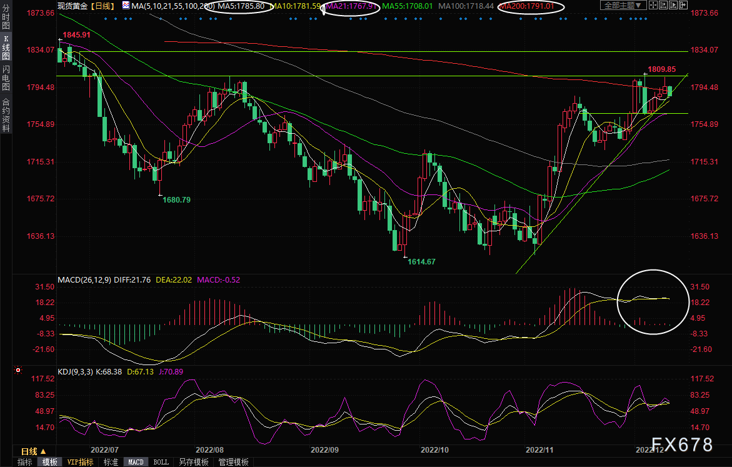Click the 管理模板 button
Viewport: 732px width, 467px height.
coord(233,462)
